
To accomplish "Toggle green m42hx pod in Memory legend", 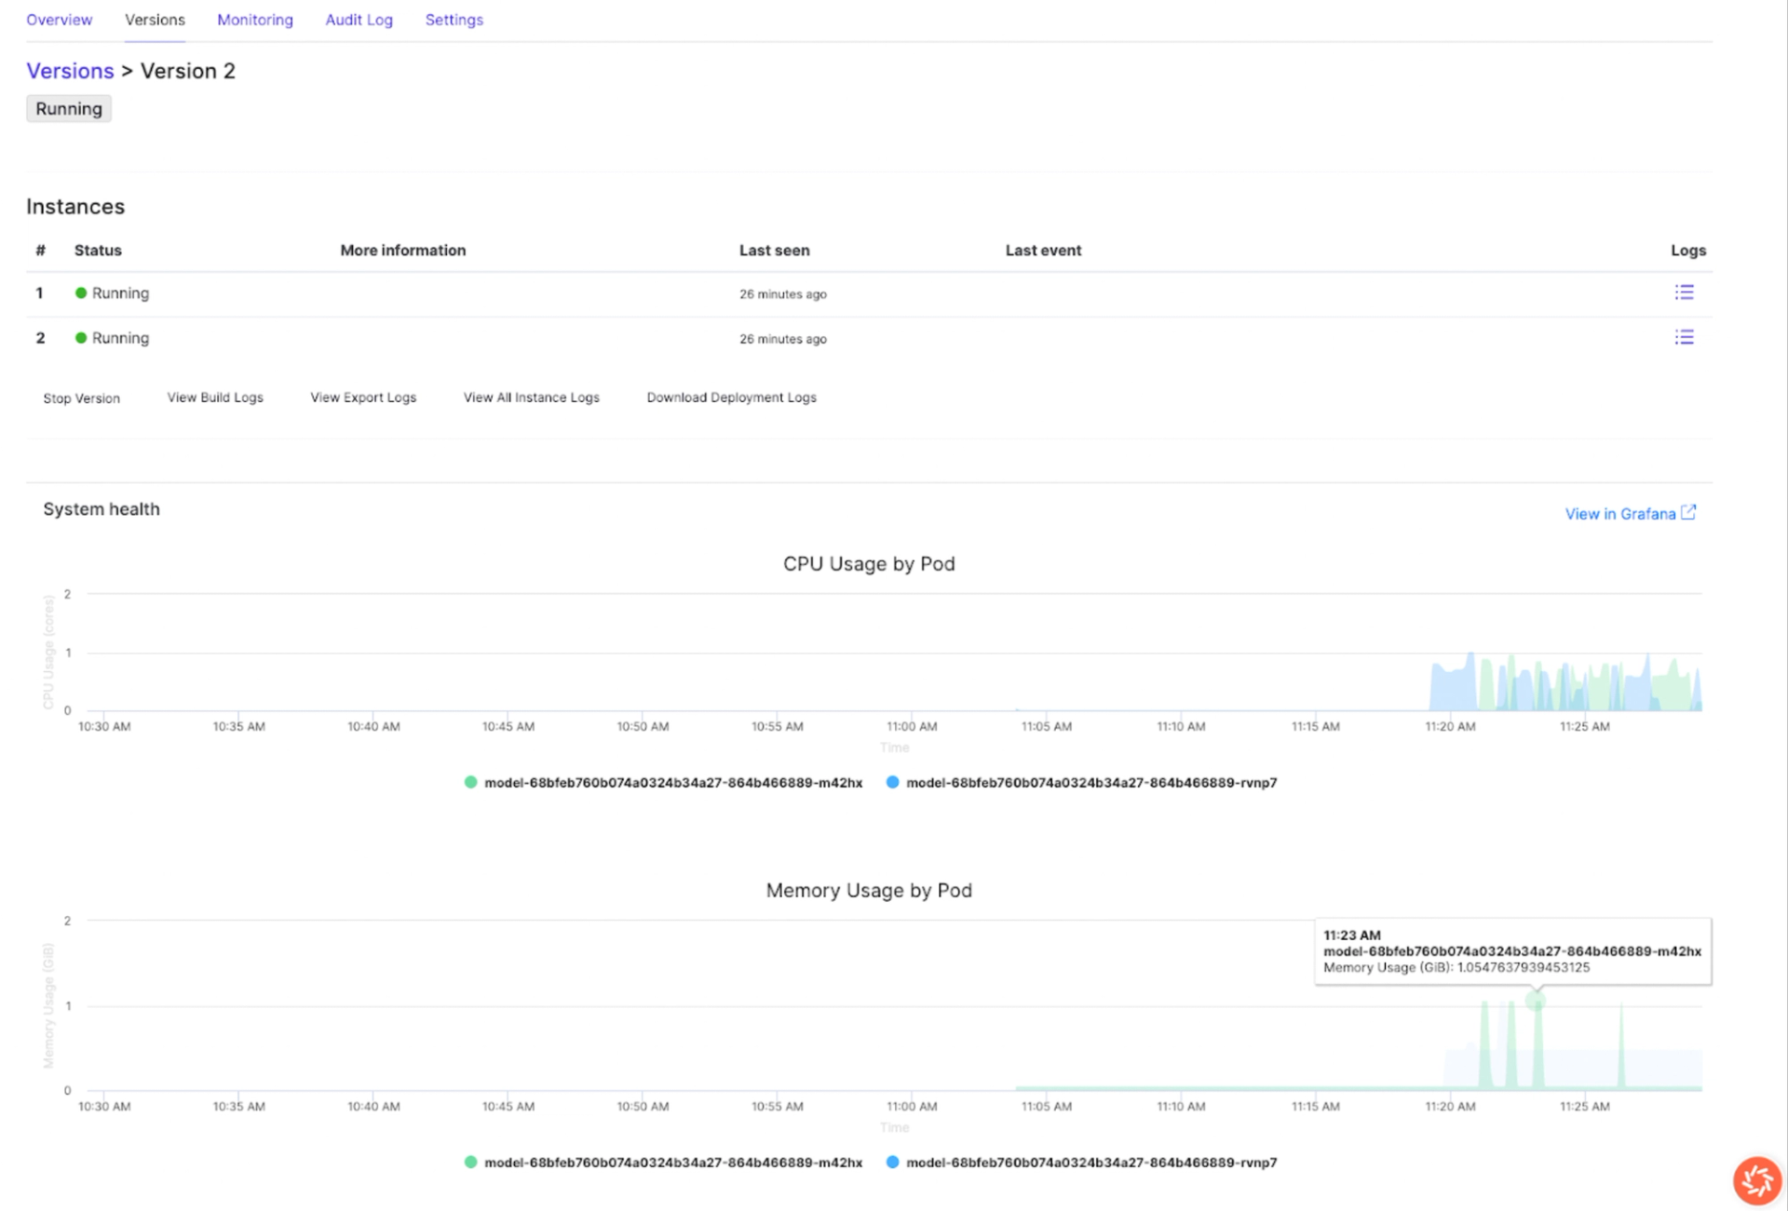I will [663, 1163].
